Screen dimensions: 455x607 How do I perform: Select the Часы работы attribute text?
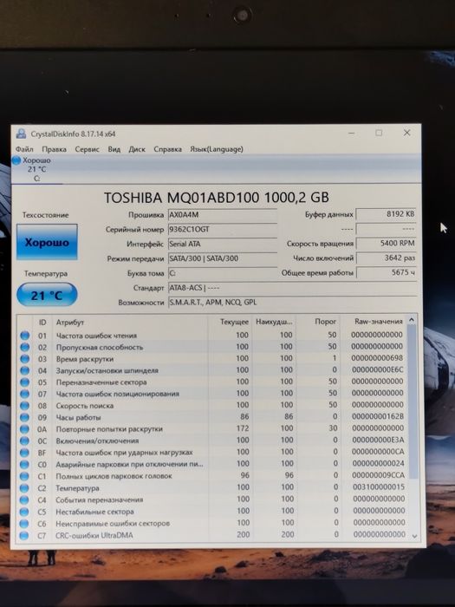point(78,417)
